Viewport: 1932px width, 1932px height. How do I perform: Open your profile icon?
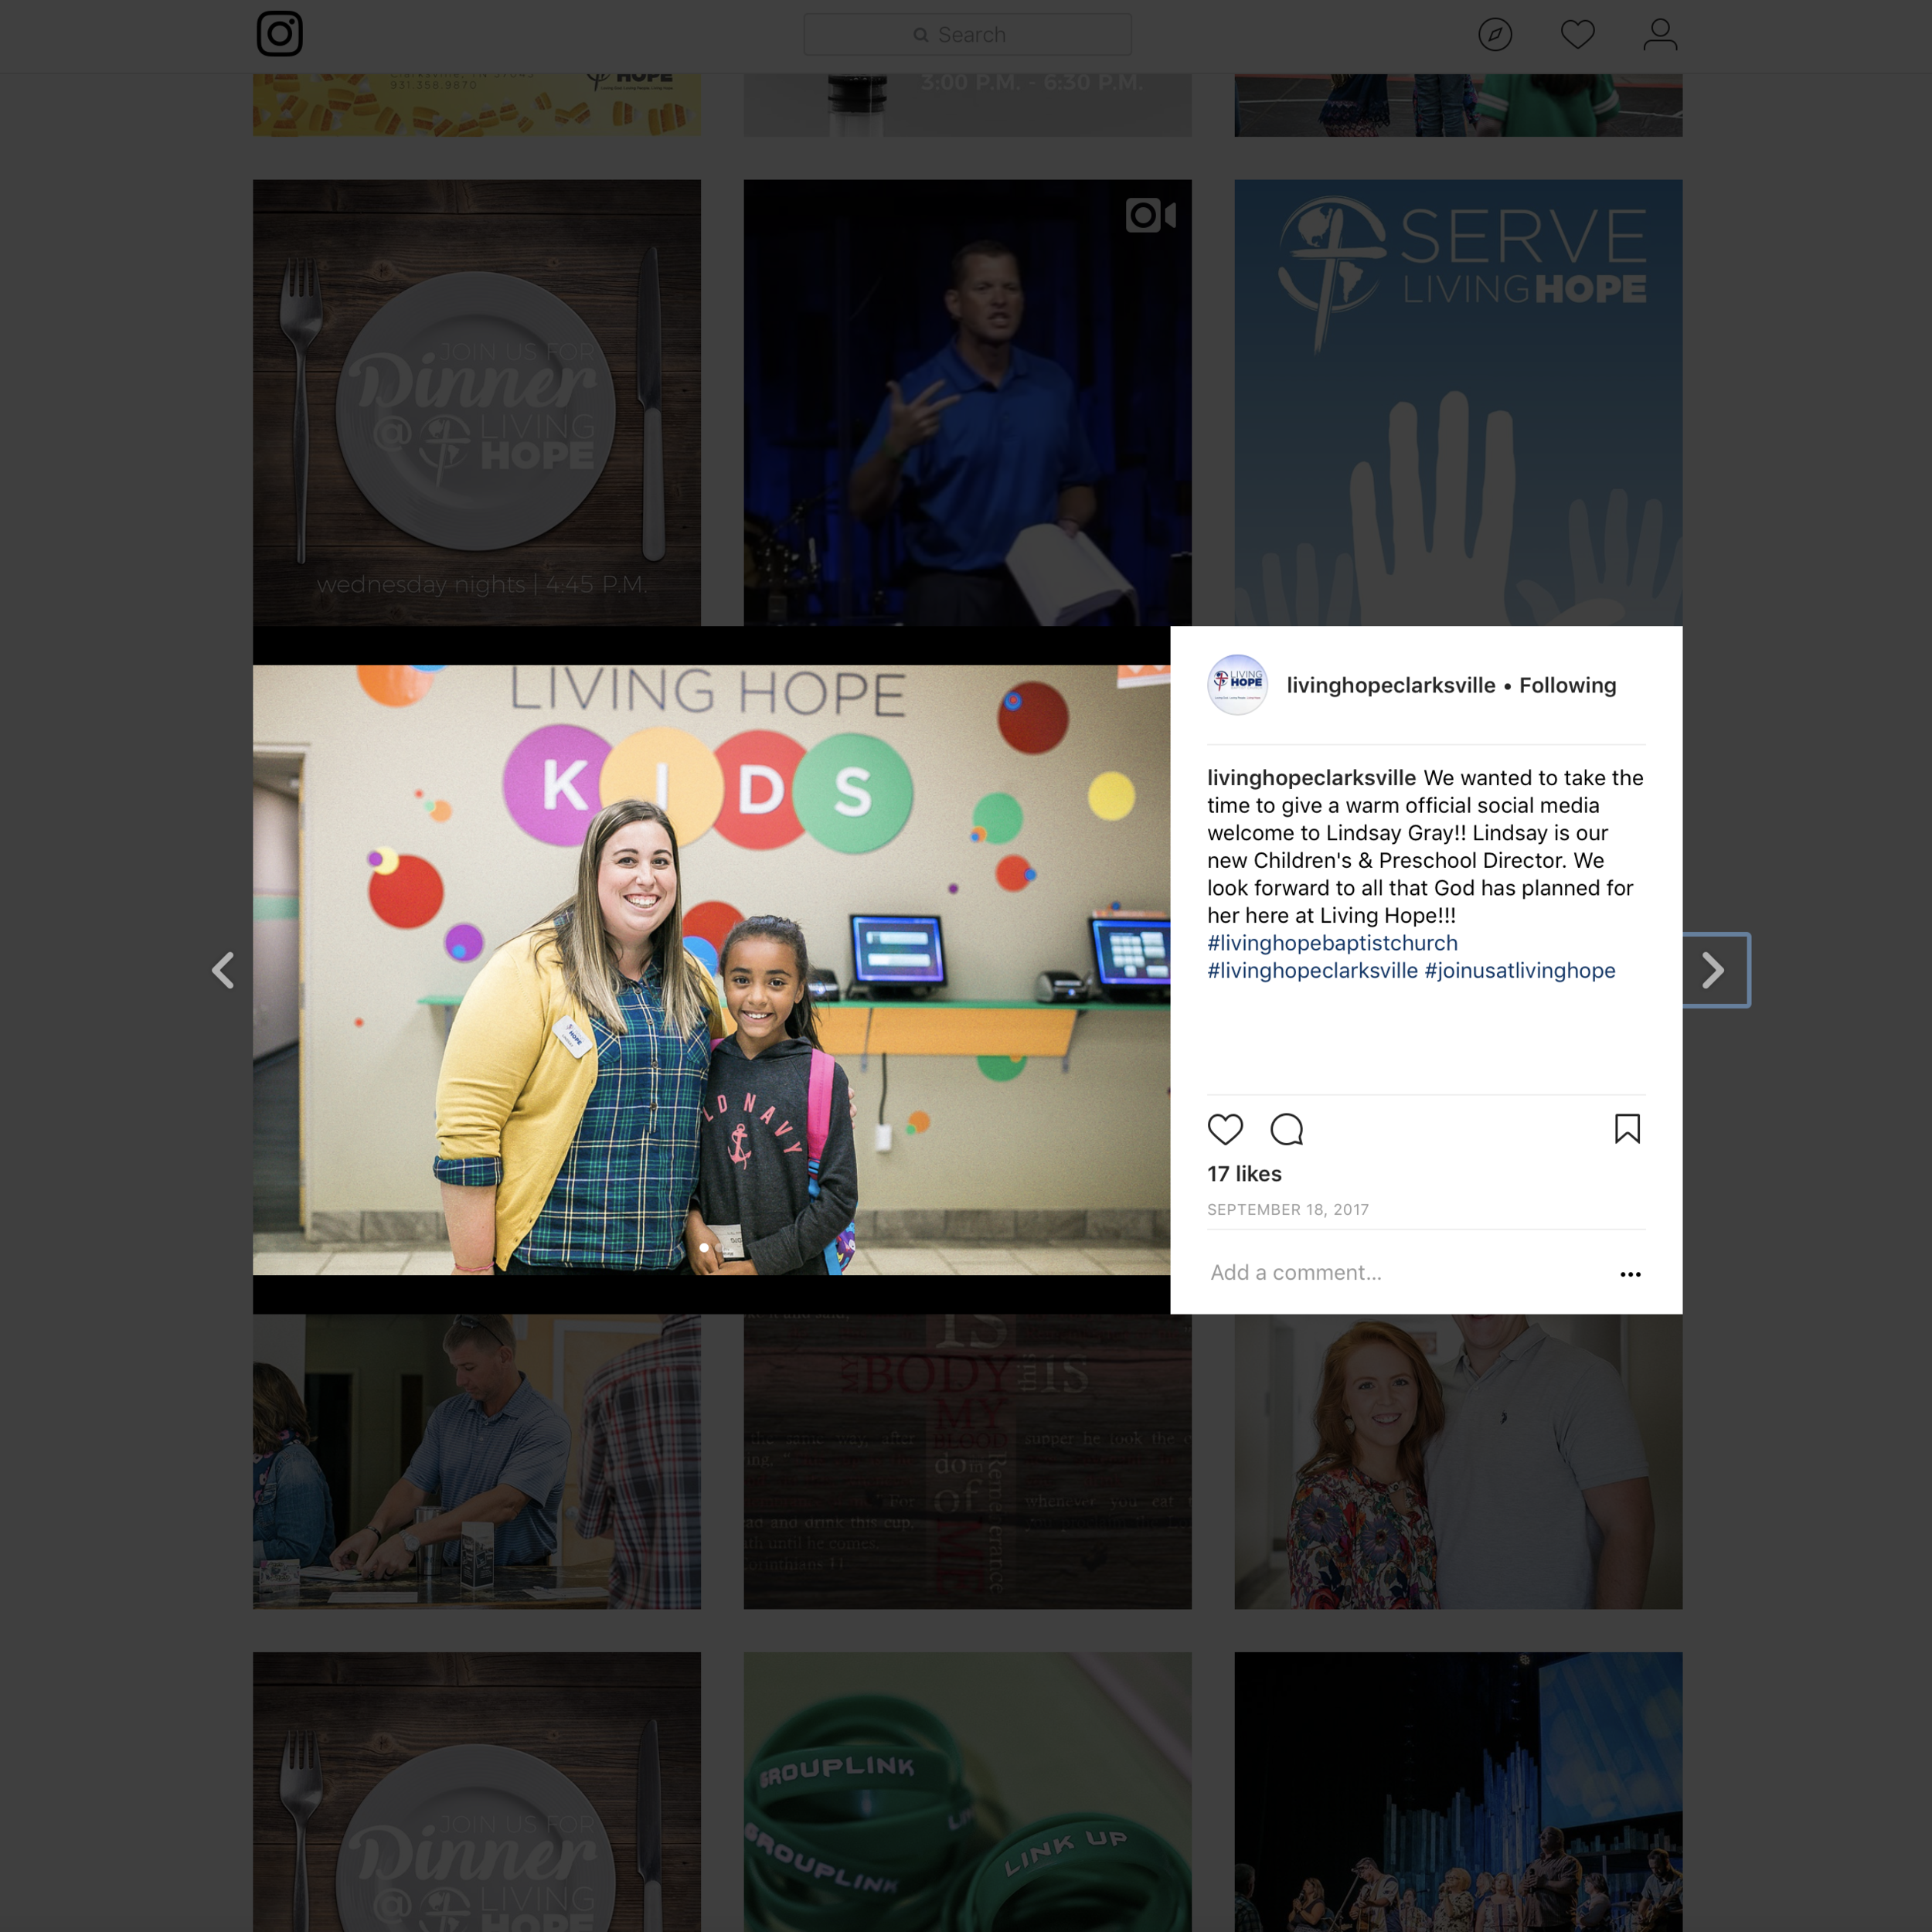1660,34
